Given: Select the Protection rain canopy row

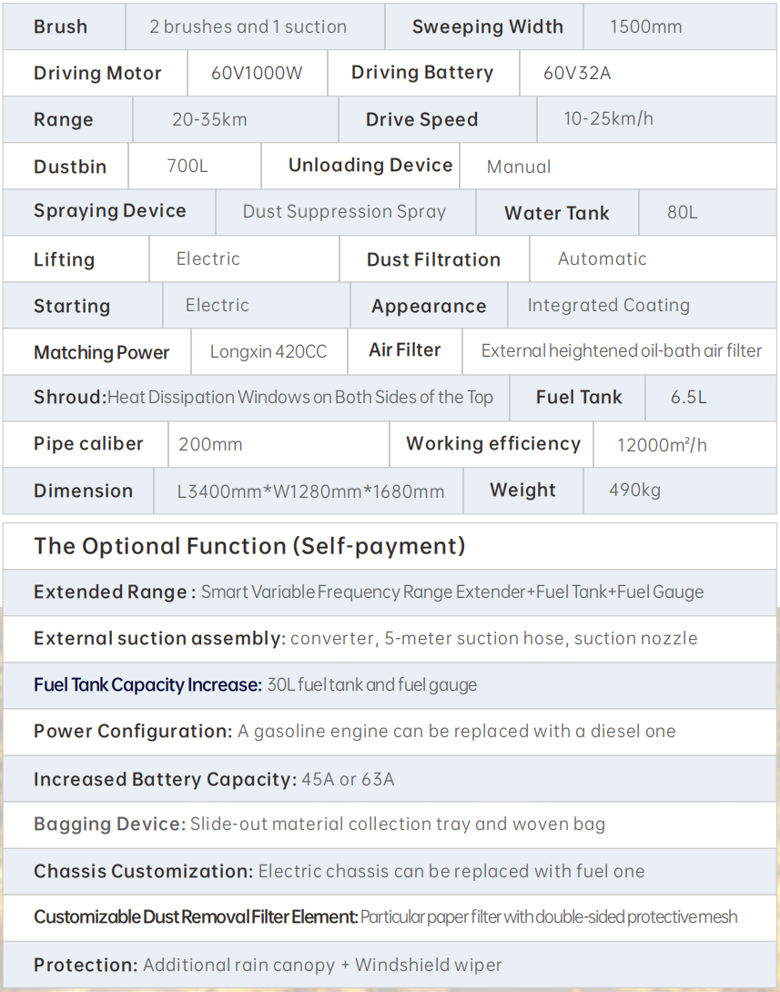Looking at the screenshot, I should point(390,965).
